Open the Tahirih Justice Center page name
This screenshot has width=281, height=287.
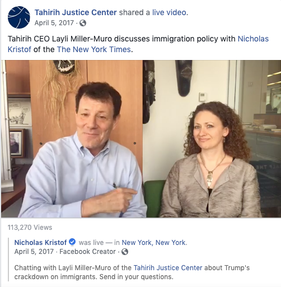coord(76,12)
